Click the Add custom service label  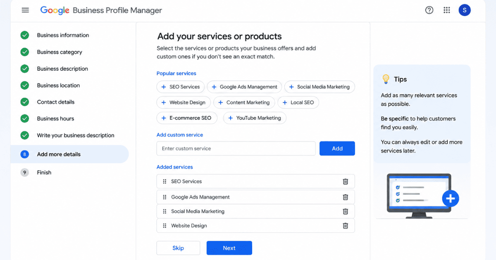click(180, 135)
